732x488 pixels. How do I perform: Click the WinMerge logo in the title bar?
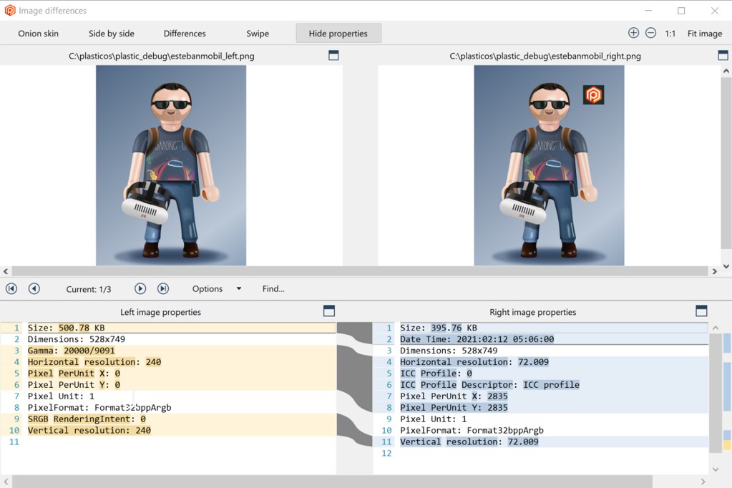click(9, 9)
